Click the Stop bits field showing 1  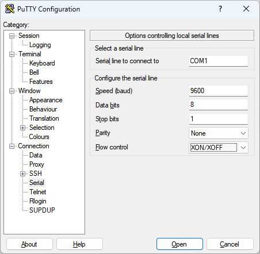[219, 119]
